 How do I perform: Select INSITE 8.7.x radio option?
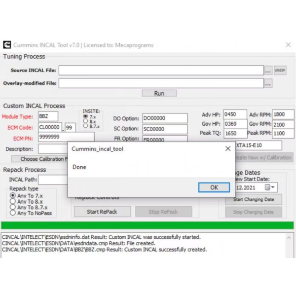(x=86, y=127)
